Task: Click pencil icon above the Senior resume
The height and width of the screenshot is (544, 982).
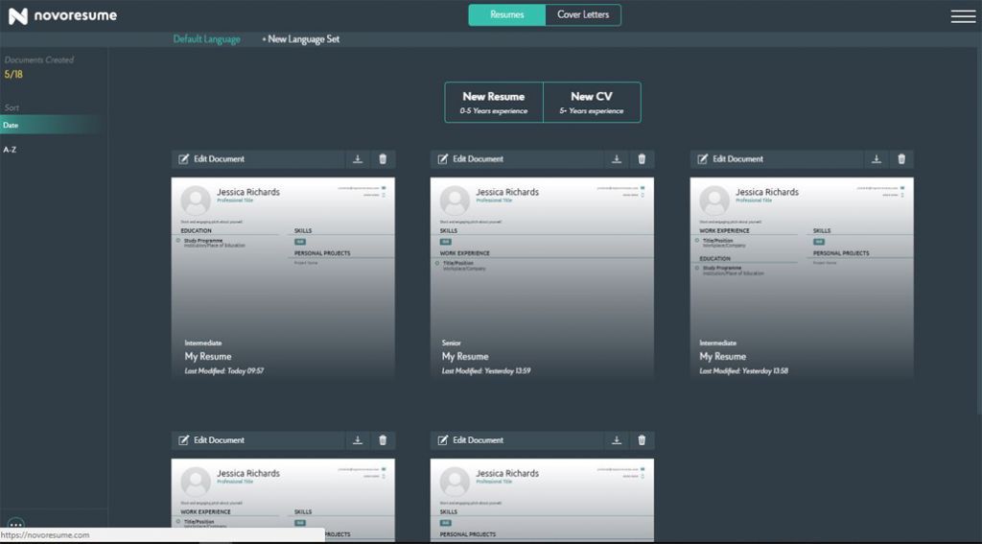Action: pyautogui.click(x=443, y=159)
